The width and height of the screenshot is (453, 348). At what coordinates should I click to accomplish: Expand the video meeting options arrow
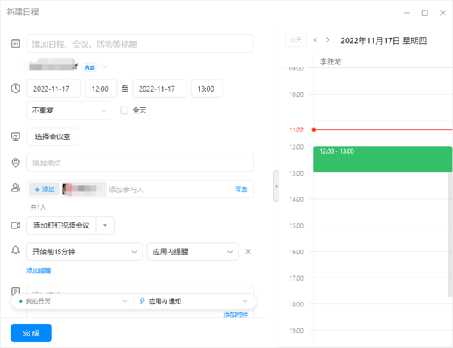[x=106, y=225]
